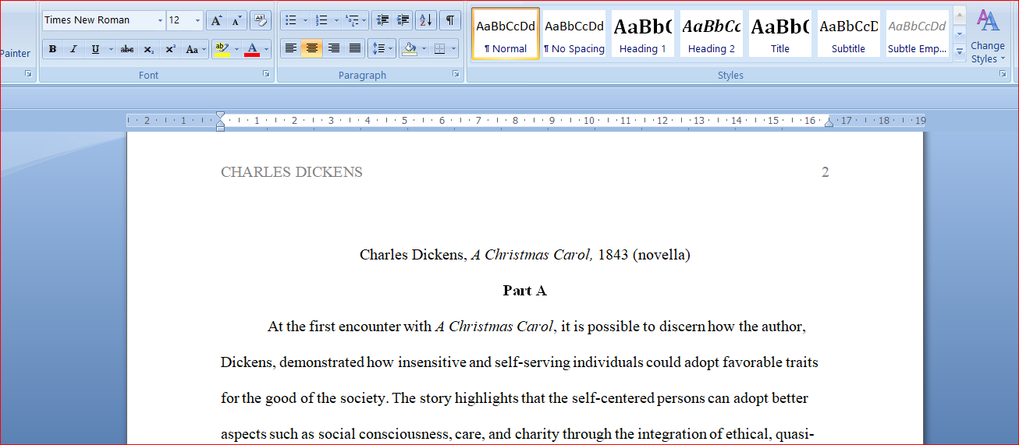Click the Shrink Font icon
Image resolution: width=1019 pixels, height=445 pixels.
(236, 20)
